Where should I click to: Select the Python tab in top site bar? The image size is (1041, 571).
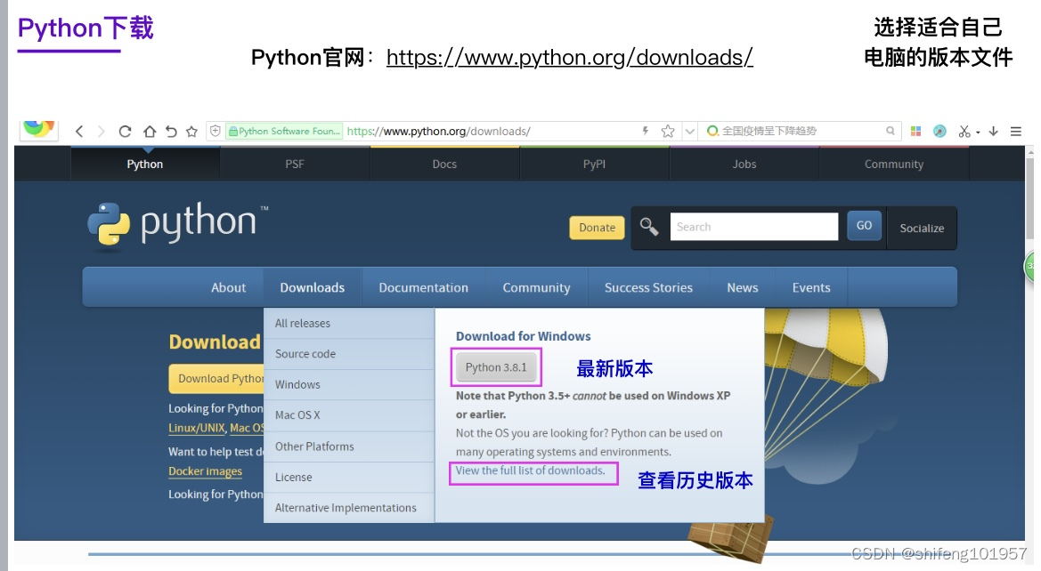(145, 164)
